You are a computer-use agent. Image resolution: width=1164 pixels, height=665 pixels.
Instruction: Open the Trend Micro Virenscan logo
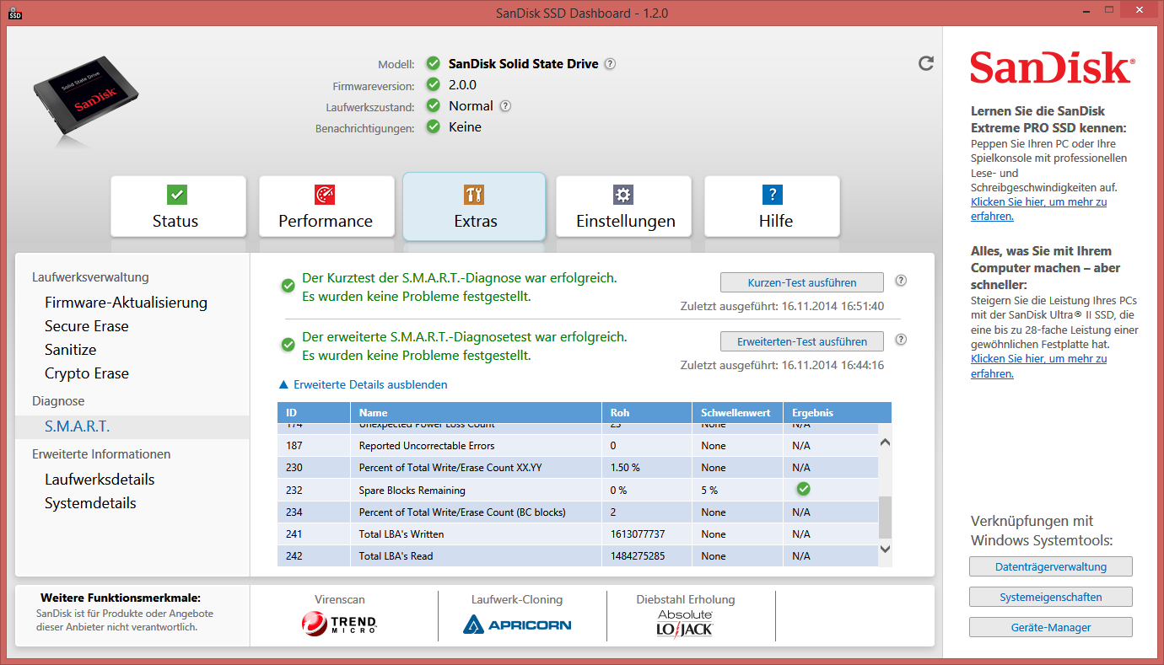(x=340, y=624)
